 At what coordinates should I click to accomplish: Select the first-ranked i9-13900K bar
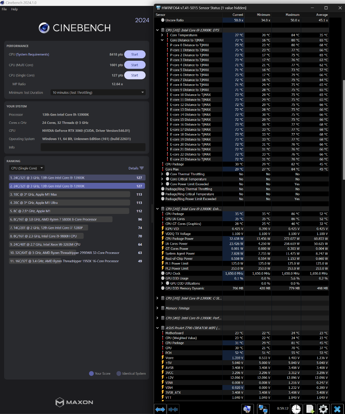click(x=77, y=178)
